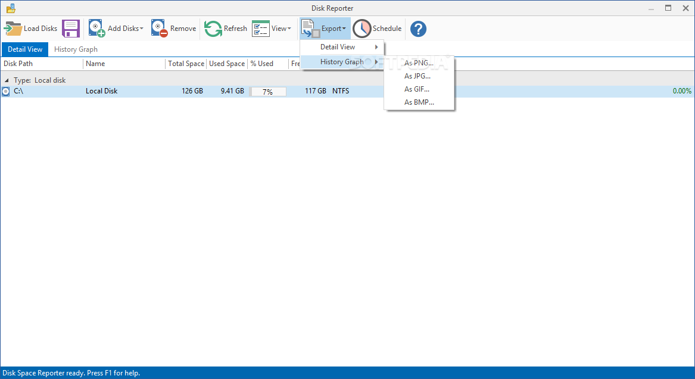Click the status bar ready message
Viewport: 695px width, 379px height.
(71, 373)
